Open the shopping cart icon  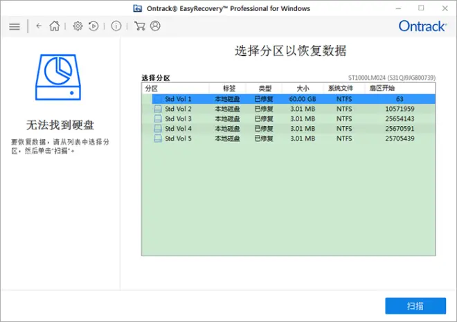click(x=140, y=26)
